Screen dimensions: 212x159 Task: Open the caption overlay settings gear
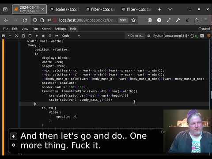(x=14, y=145)
